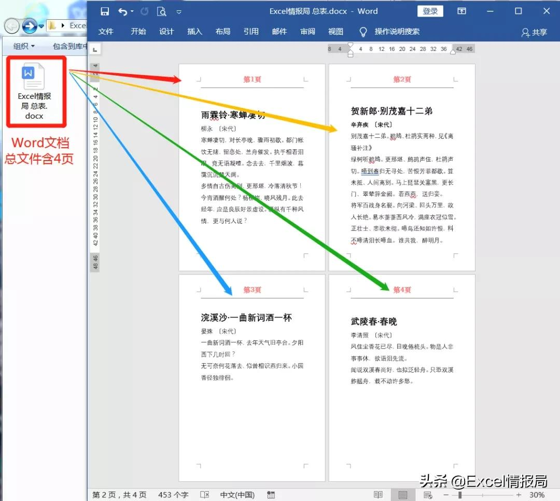
Task: Click the first-line indent marker on ruler
Action: click(x=351, y=45)
